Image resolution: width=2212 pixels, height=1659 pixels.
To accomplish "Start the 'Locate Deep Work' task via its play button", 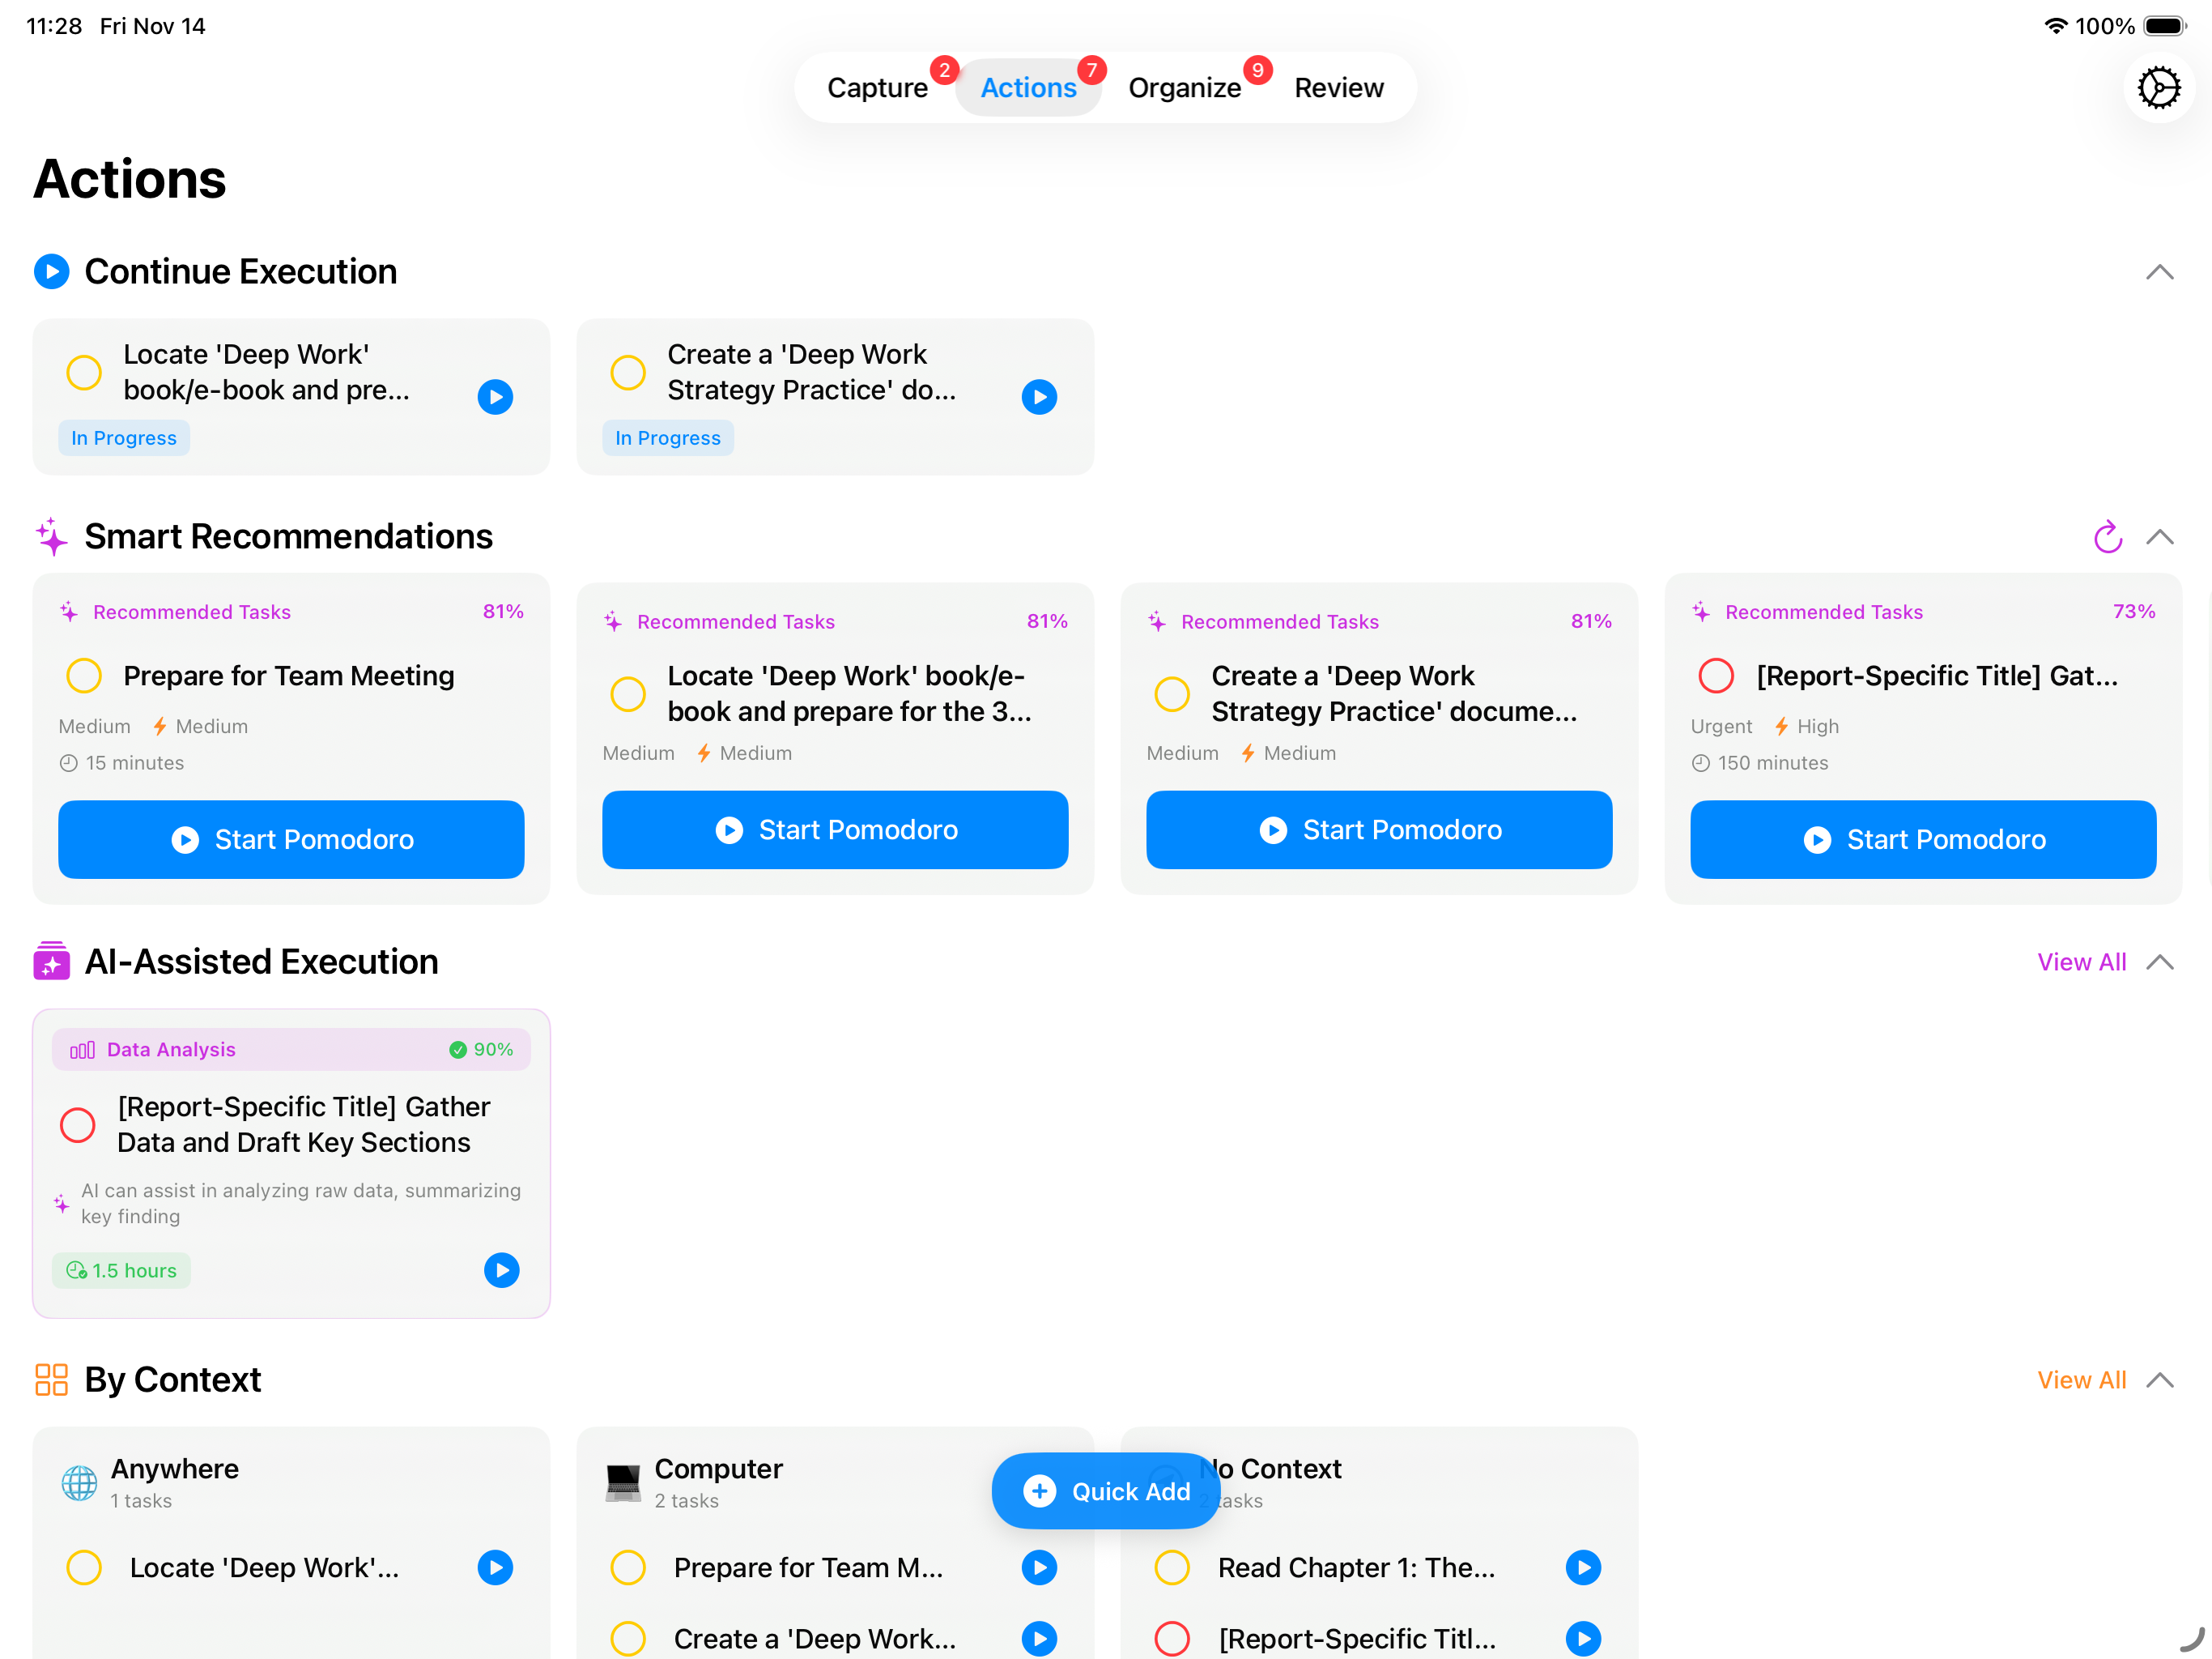I will coord(495,396).
